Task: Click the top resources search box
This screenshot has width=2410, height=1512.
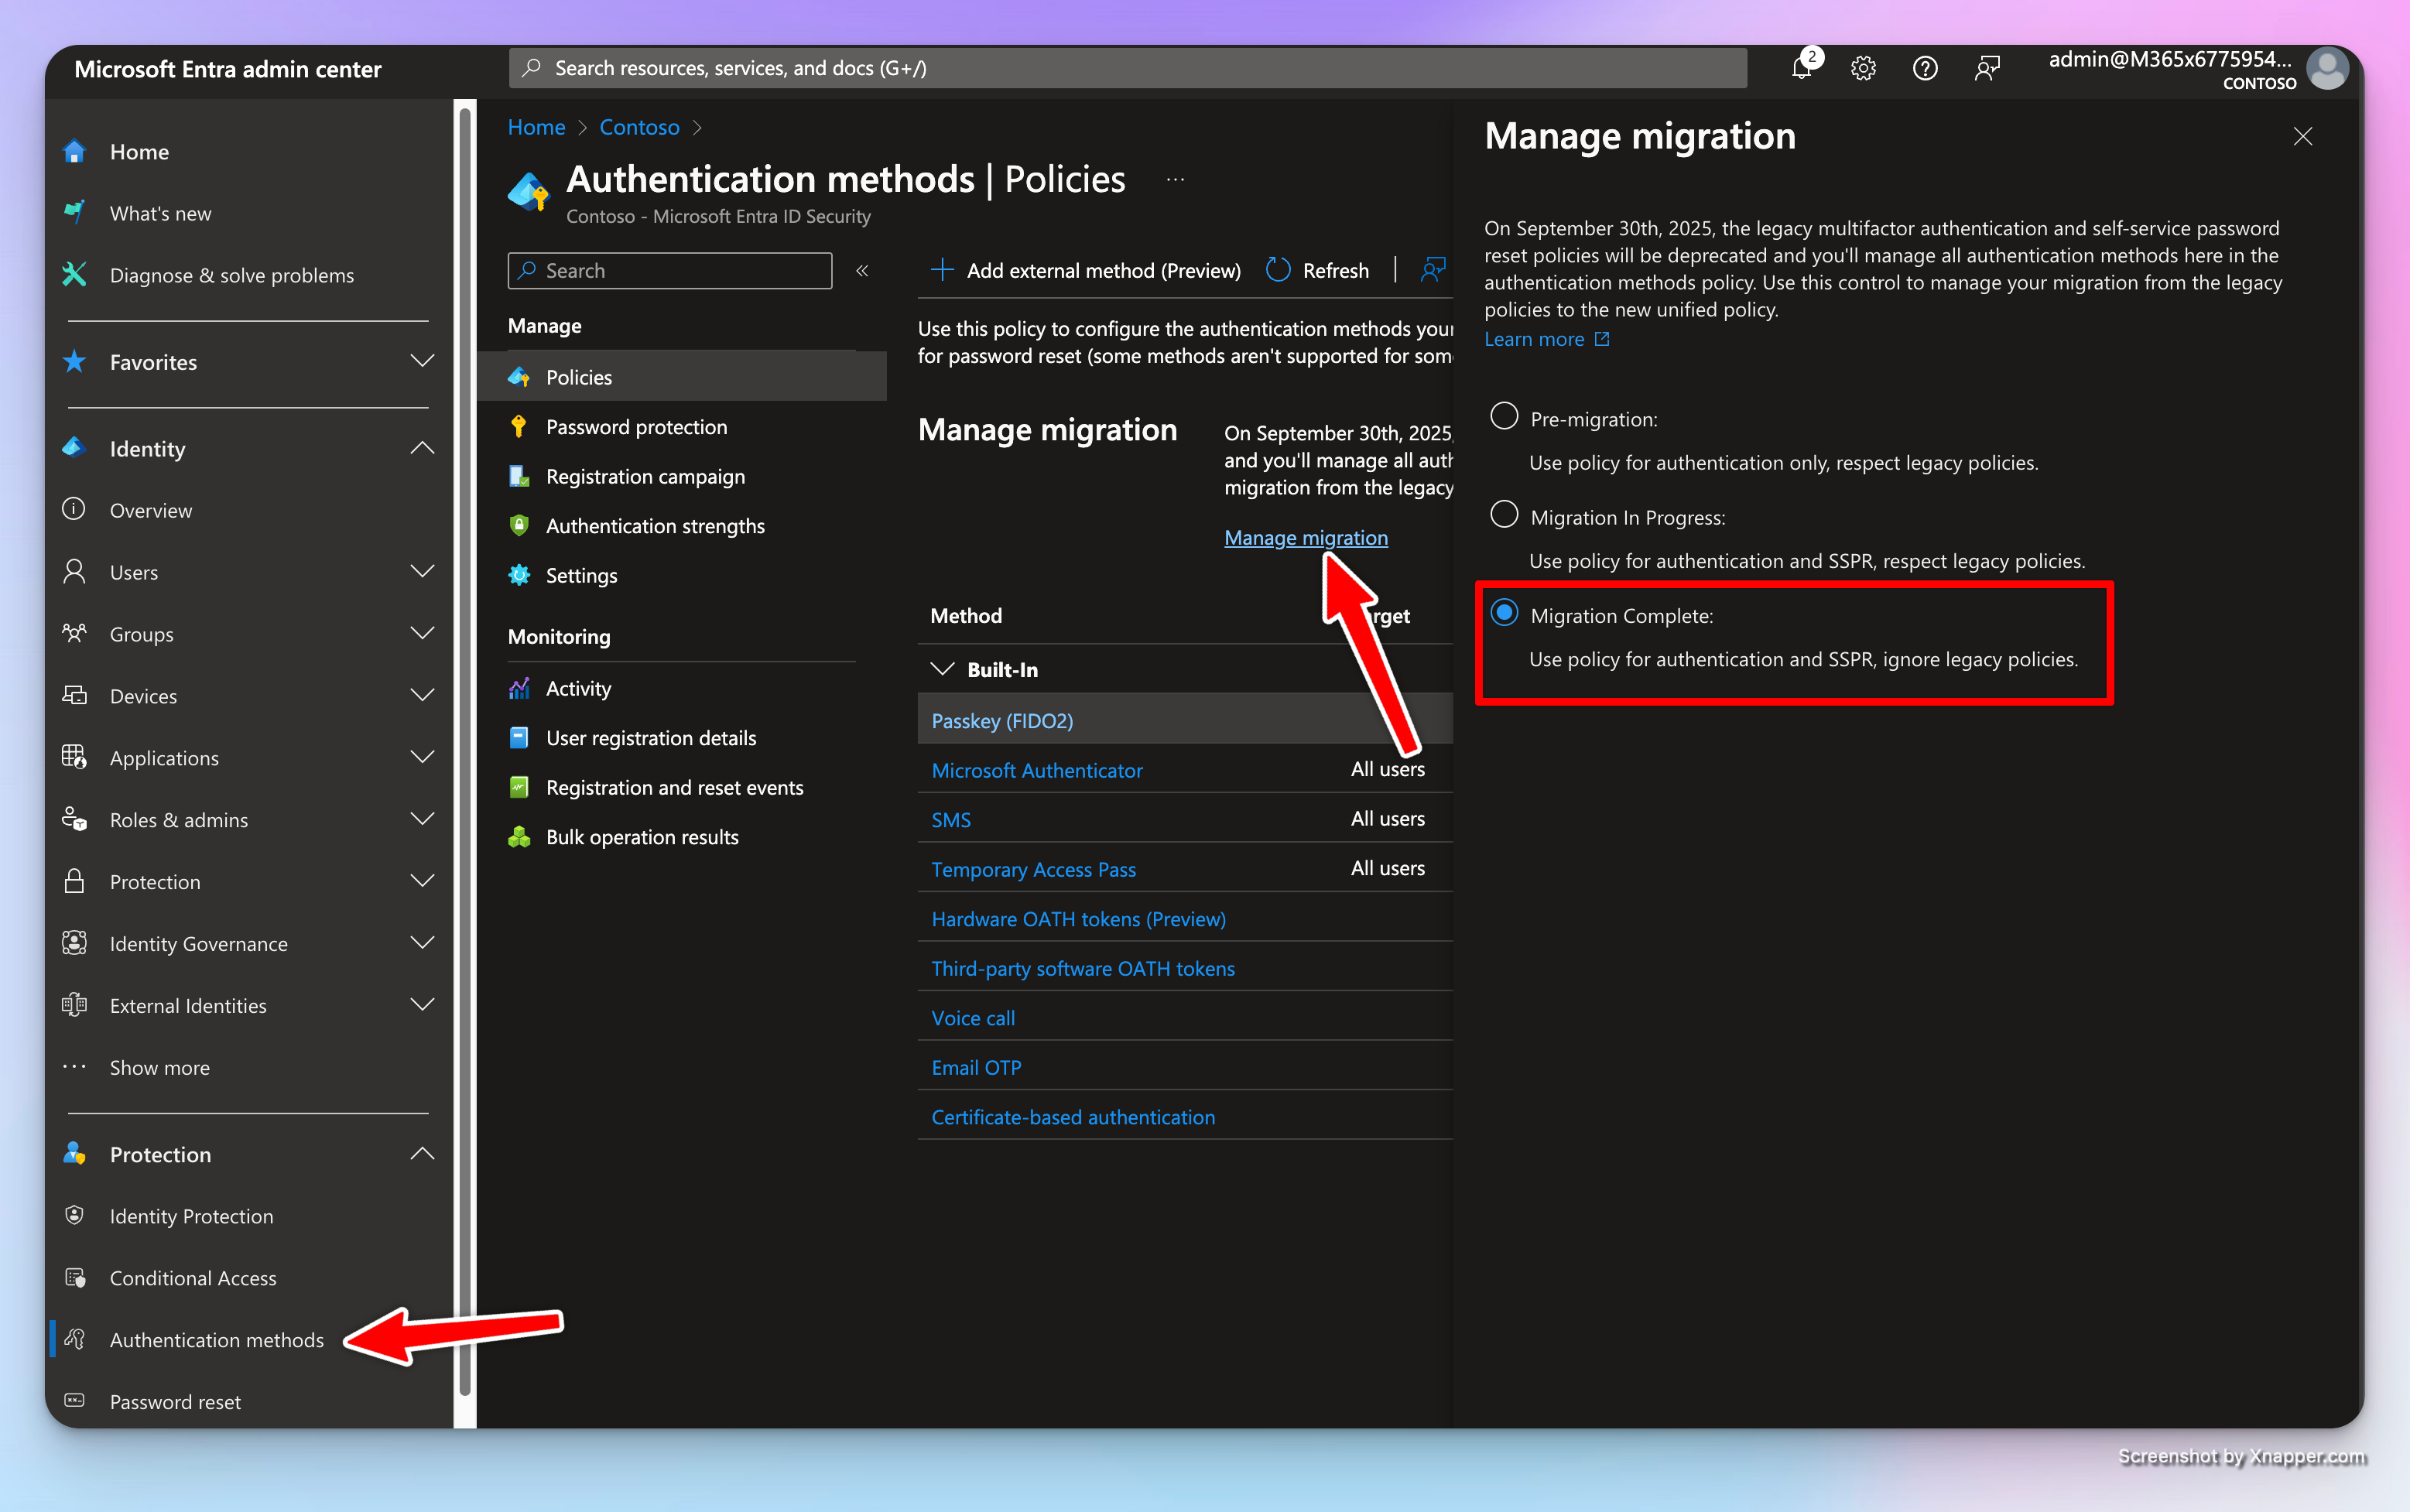Action: click(1127, 68)
